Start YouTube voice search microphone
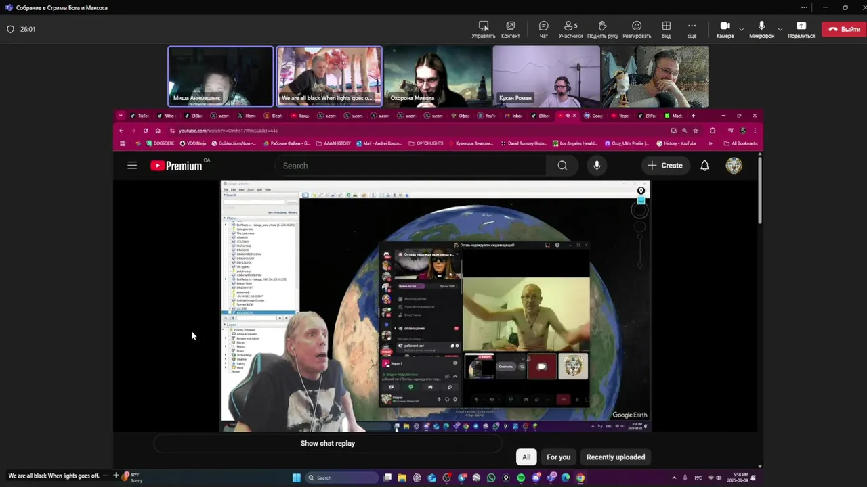 [597, 166]
